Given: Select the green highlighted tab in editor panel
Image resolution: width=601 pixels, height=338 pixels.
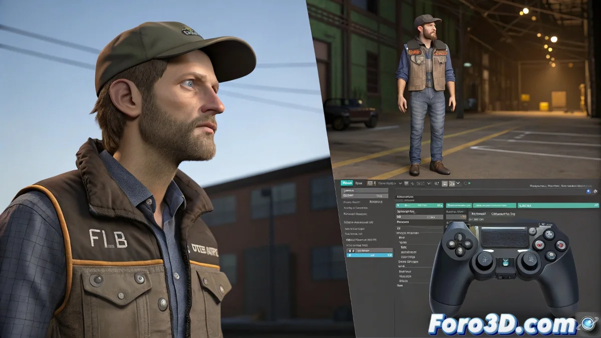Looking at the screenshot, I should pos(347,183).
